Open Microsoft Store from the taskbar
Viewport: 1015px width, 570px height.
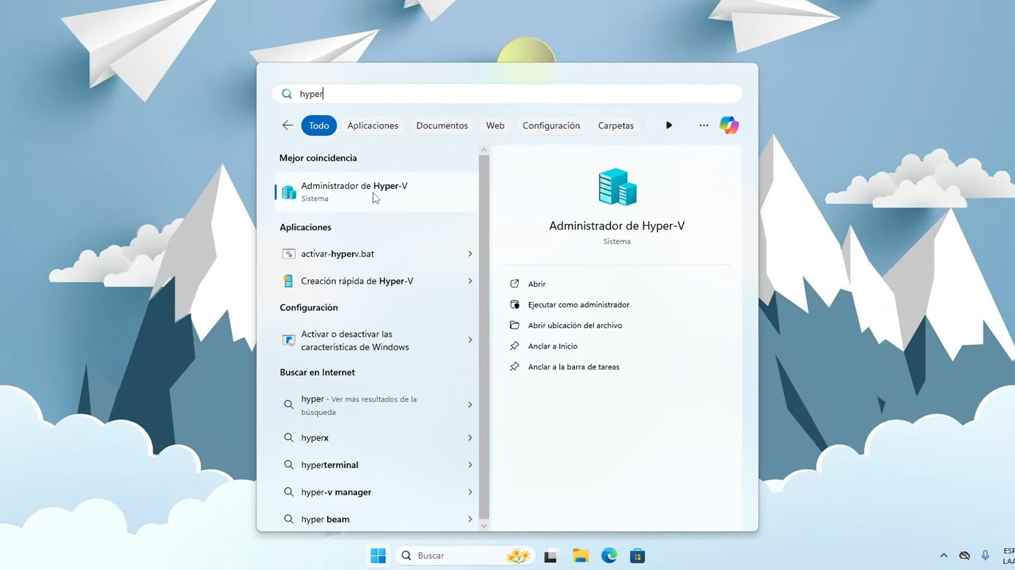(x=637, y=555)
